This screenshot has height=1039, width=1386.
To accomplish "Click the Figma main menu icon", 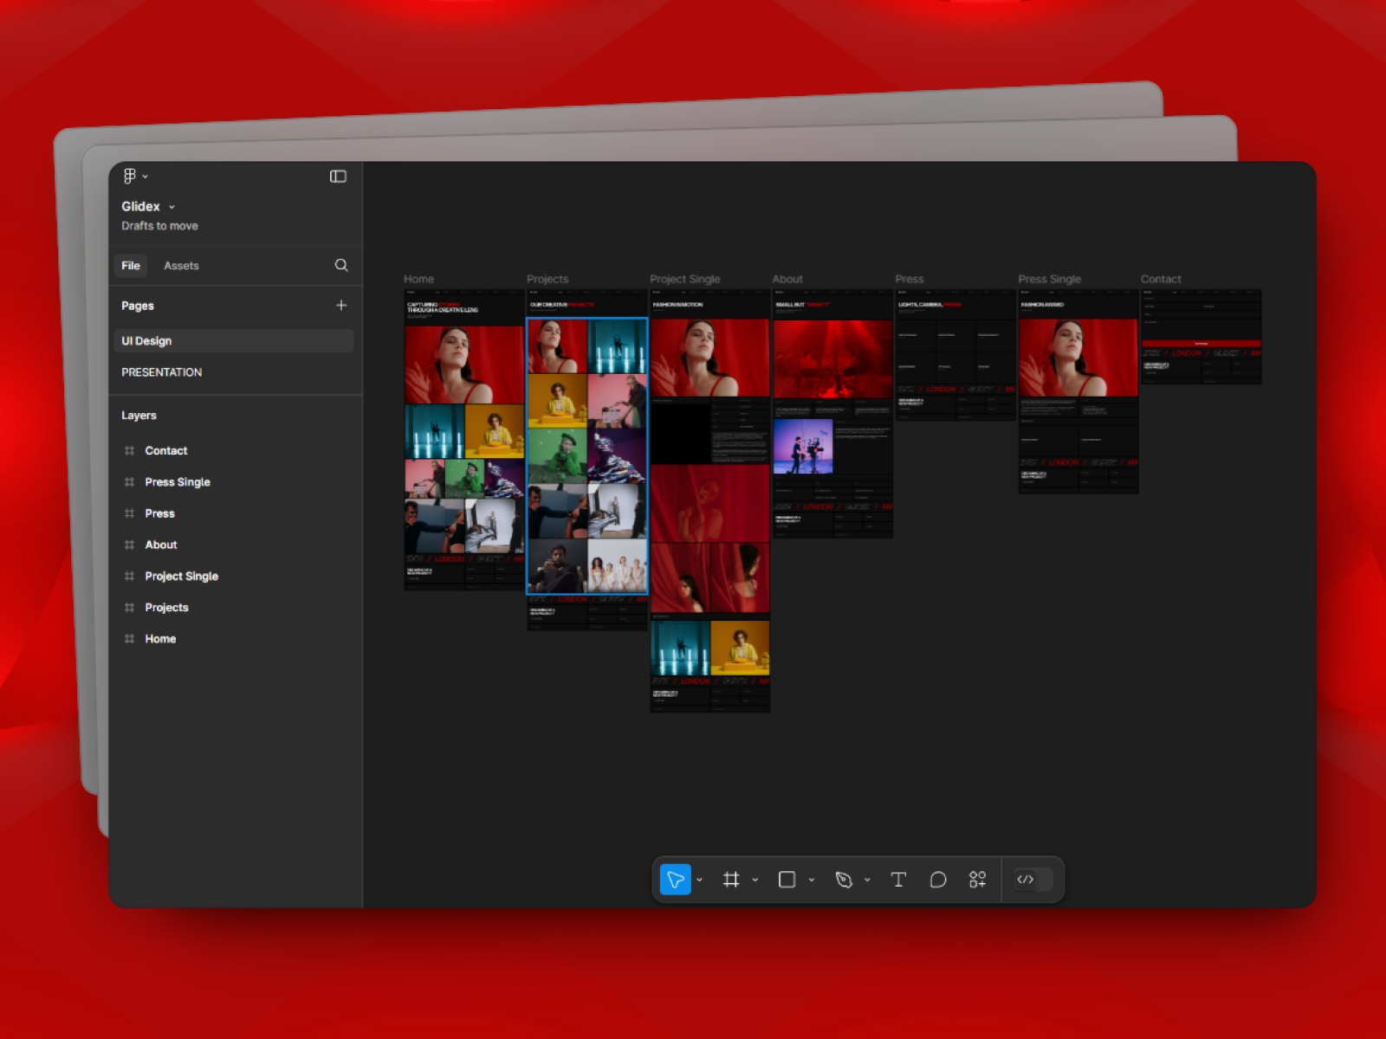I will click(129, 176).
